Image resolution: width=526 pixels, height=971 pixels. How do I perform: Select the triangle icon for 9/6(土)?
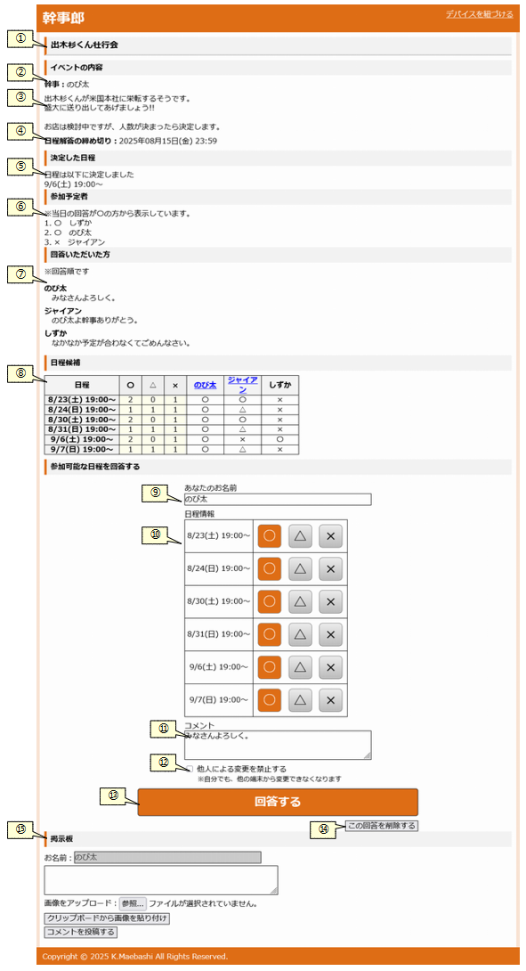click(x=300, y=667)
